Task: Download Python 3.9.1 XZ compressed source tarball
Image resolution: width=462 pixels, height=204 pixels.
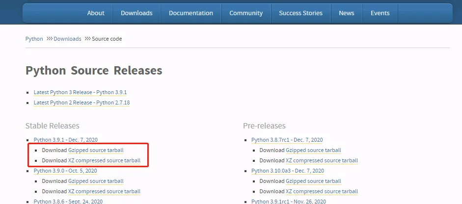Action: (x=104, y=160)
